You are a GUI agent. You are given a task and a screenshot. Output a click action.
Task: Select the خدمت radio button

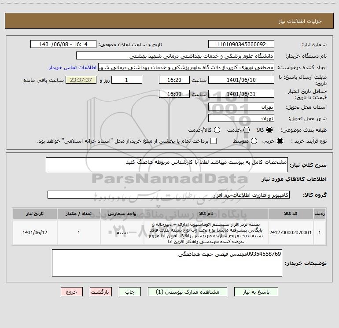(x=247, y=130)
